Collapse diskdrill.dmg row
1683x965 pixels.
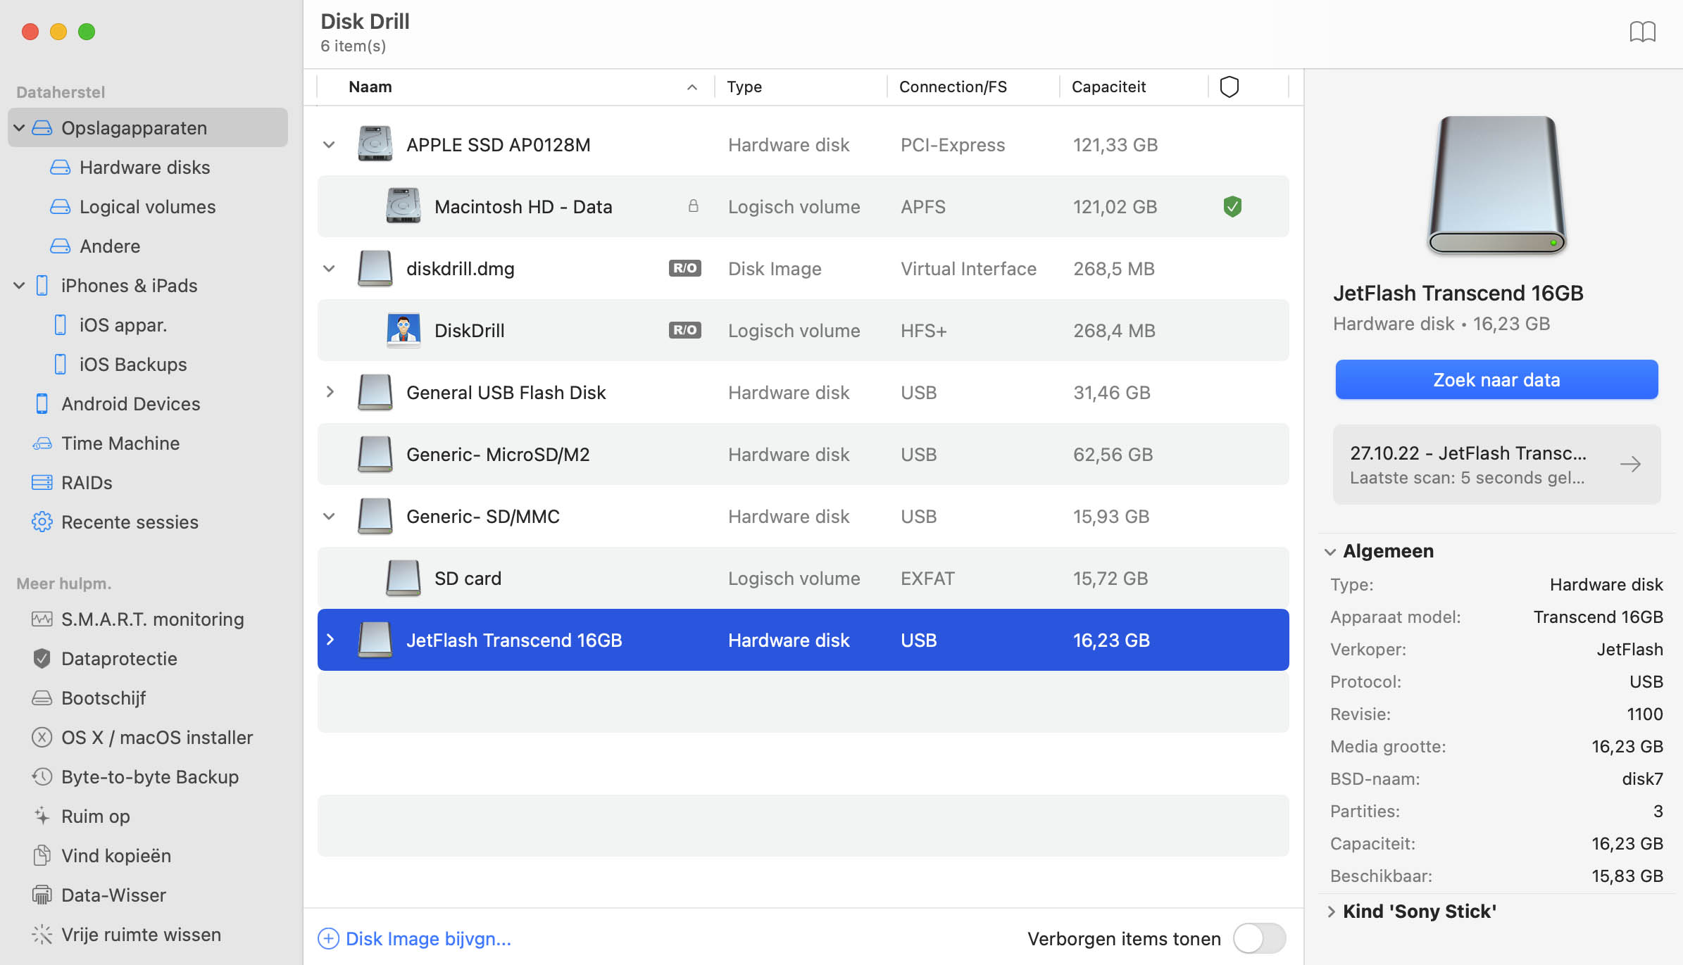[x=329, y=268]
